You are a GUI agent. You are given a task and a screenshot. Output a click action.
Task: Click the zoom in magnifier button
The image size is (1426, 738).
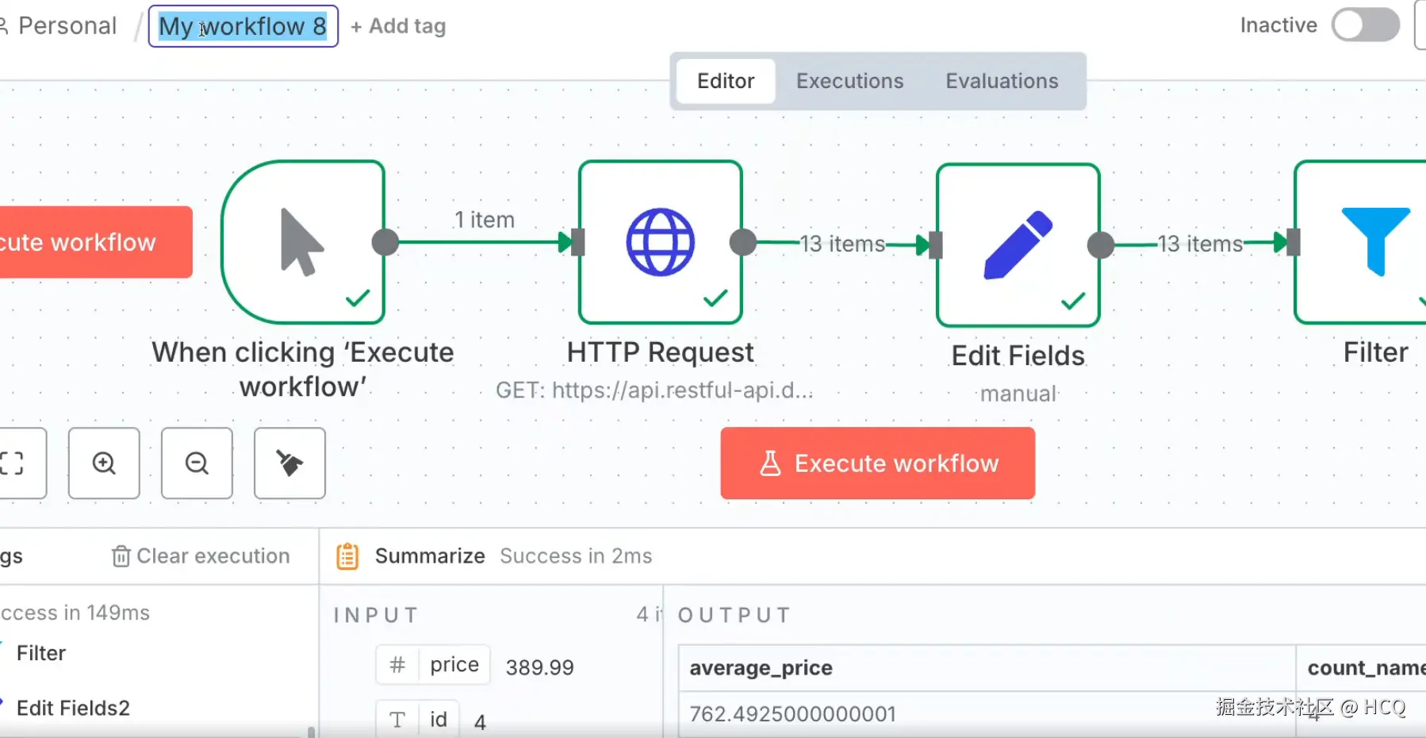[104, 463]
